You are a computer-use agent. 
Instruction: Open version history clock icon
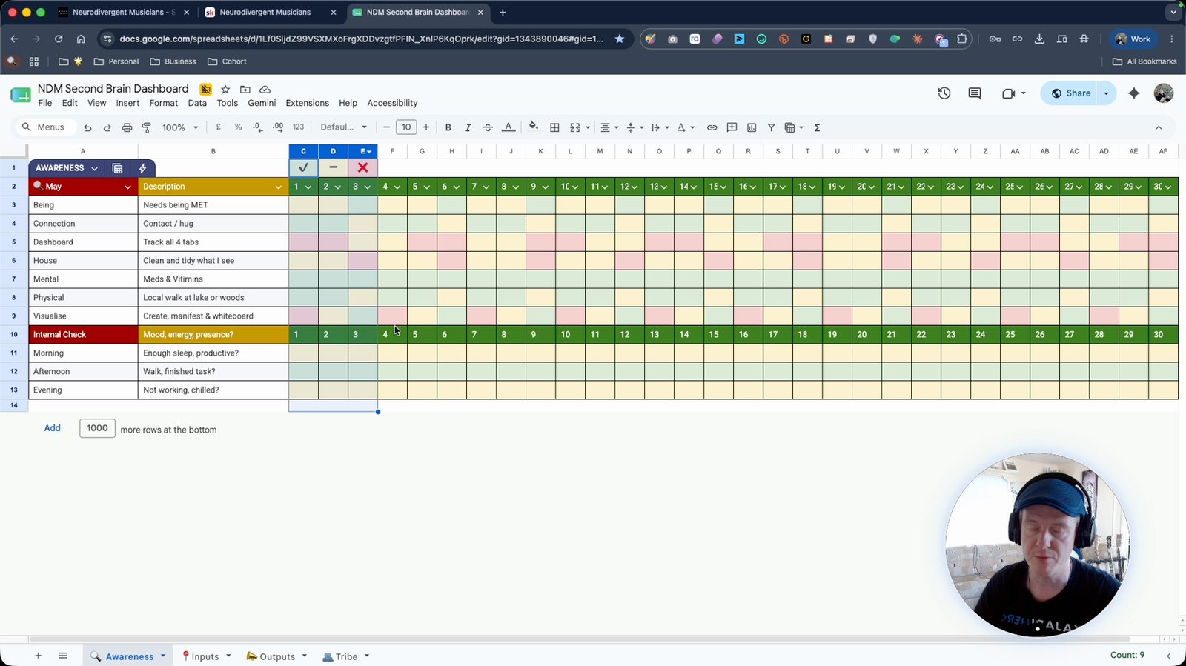[944, 93]
